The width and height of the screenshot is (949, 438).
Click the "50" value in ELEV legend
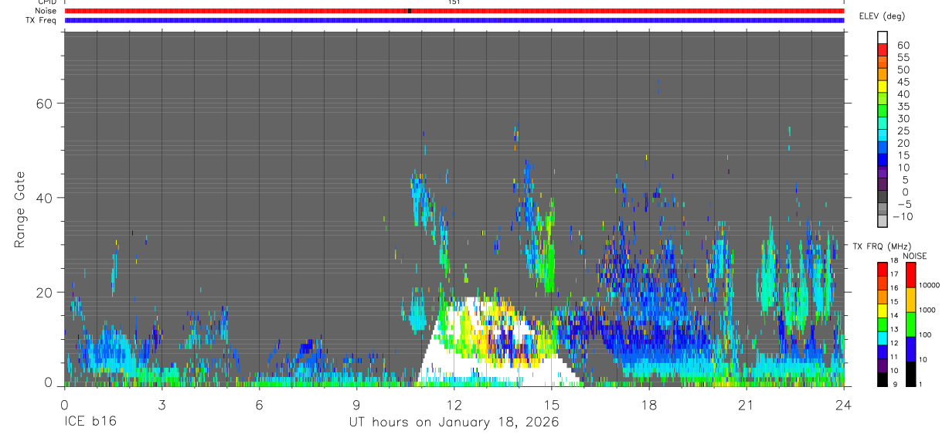click(x=903, y=70)
